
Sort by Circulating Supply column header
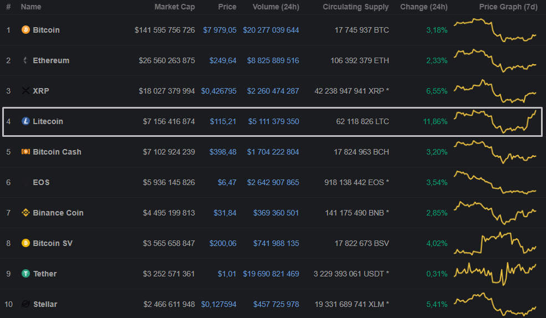[x=355, y=7]
